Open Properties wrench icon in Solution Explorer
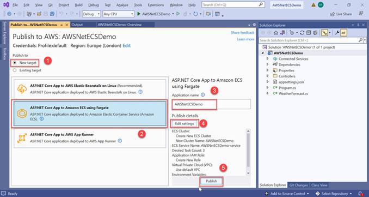Screen dimensions: 369x197 (337, 33)
